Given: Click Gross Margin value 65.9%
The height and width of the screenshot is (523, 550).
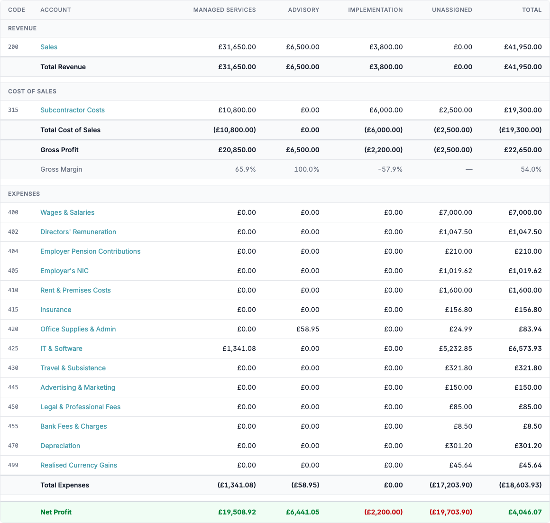Looking at the screenshot, I should point(245,169).
